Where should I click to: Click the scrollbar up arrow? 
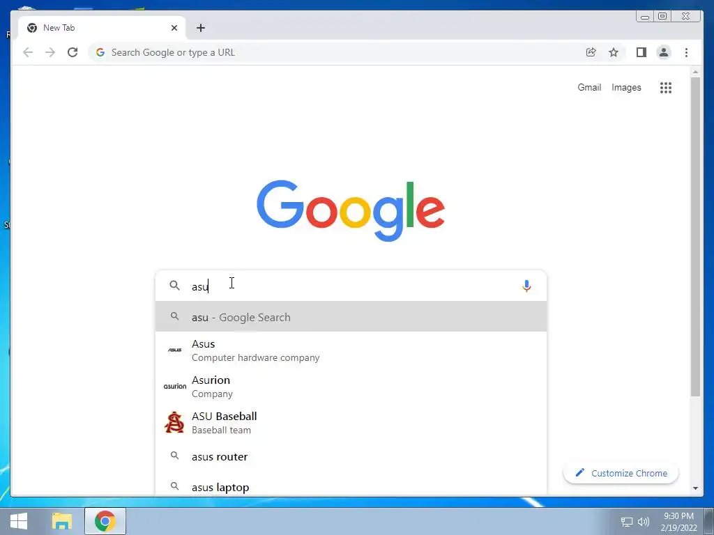coord(695,72)
